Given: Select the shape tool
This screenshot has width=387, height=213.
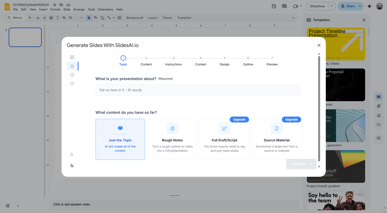Looking at the screenshot, I should (x=102, y=18).
